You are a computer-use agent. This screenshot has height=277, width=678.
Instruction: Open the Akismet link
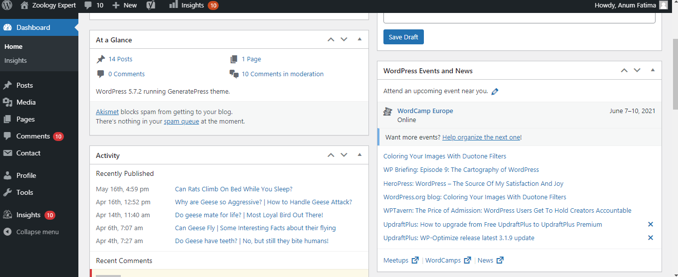tap(107, 112)
